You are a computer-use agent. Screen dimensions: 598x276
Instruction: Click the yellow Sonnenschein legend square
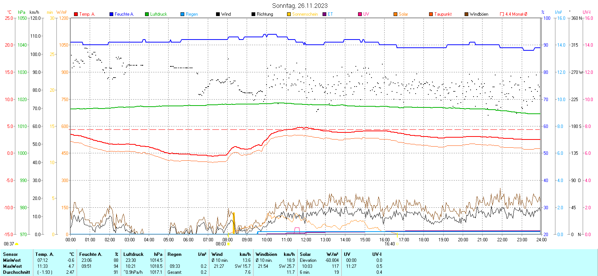pos(289,14)
